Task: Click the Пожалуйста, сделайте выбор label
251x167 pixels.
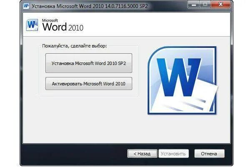Action: [74, 46]
